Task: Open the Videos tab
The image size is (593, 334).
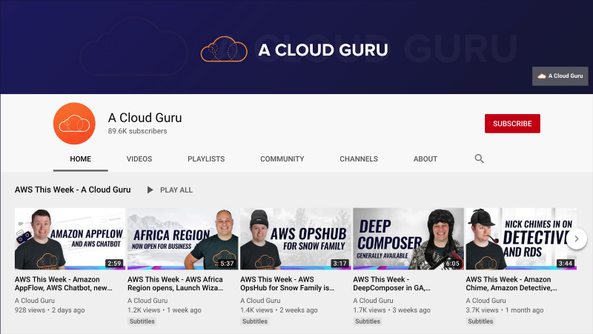Action: [x=139, y=159]
